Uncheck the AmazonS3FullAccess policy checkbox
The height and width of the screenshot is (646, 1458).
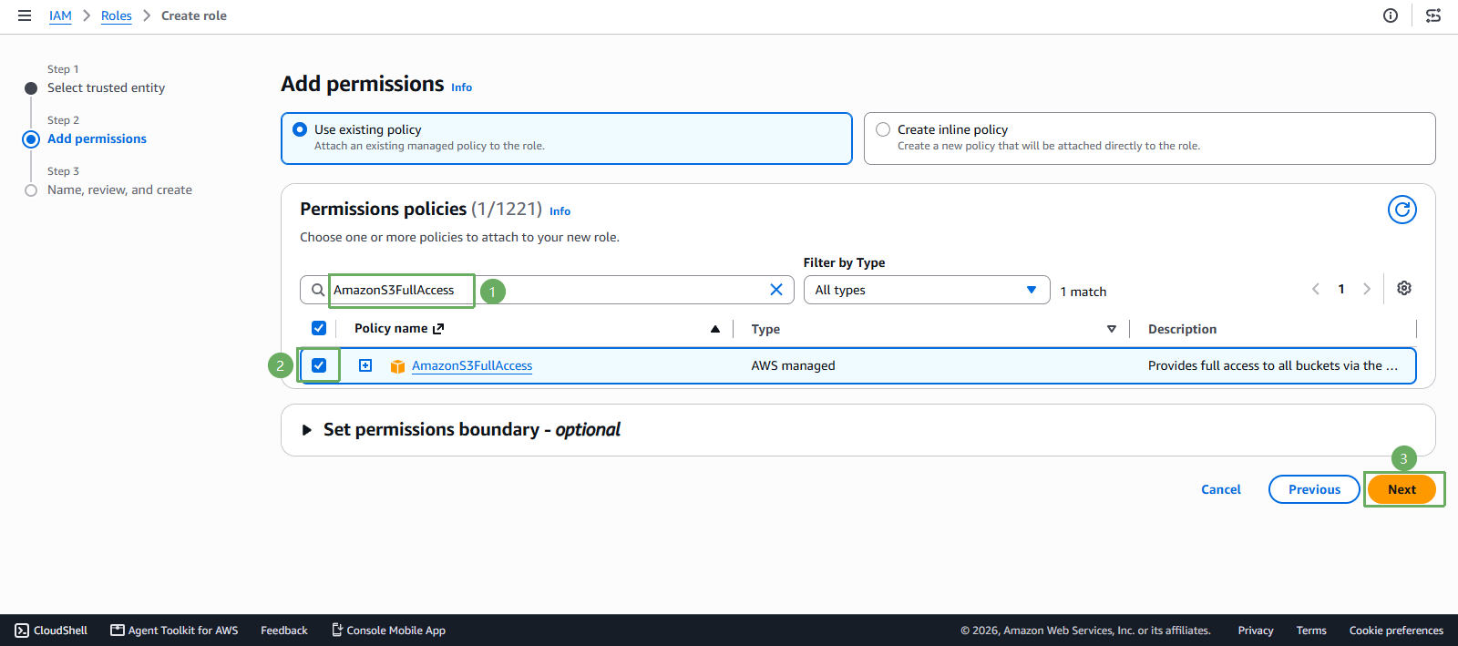pos(319,365)
